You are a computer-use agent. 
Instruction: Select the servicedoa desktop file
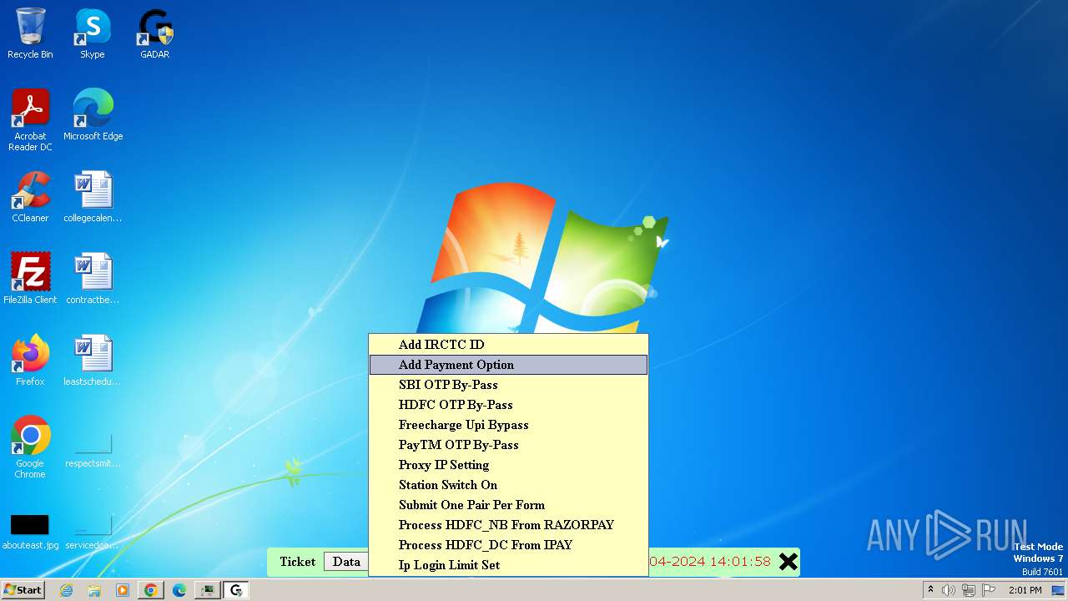click(x=93, y=532)
